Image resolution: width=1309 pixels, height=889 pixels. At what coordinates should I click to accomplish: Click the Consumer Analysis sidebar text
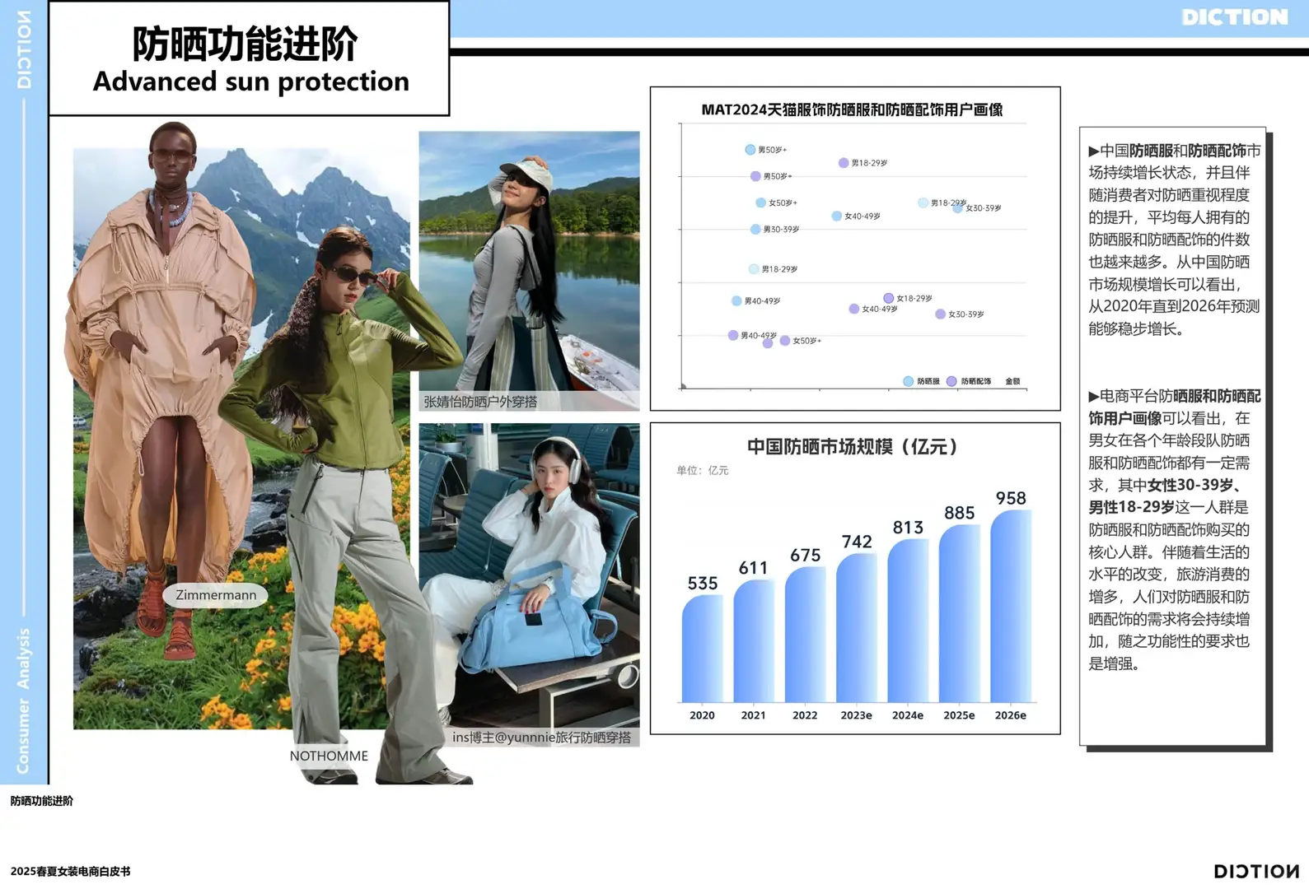pos(23,700)
